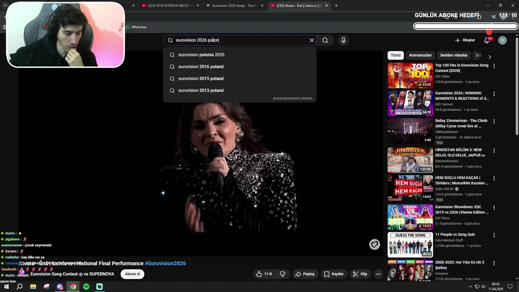Select suggestion eurovision polonia 2026
This screenshot has height=292, width=519.
point(240,55)
